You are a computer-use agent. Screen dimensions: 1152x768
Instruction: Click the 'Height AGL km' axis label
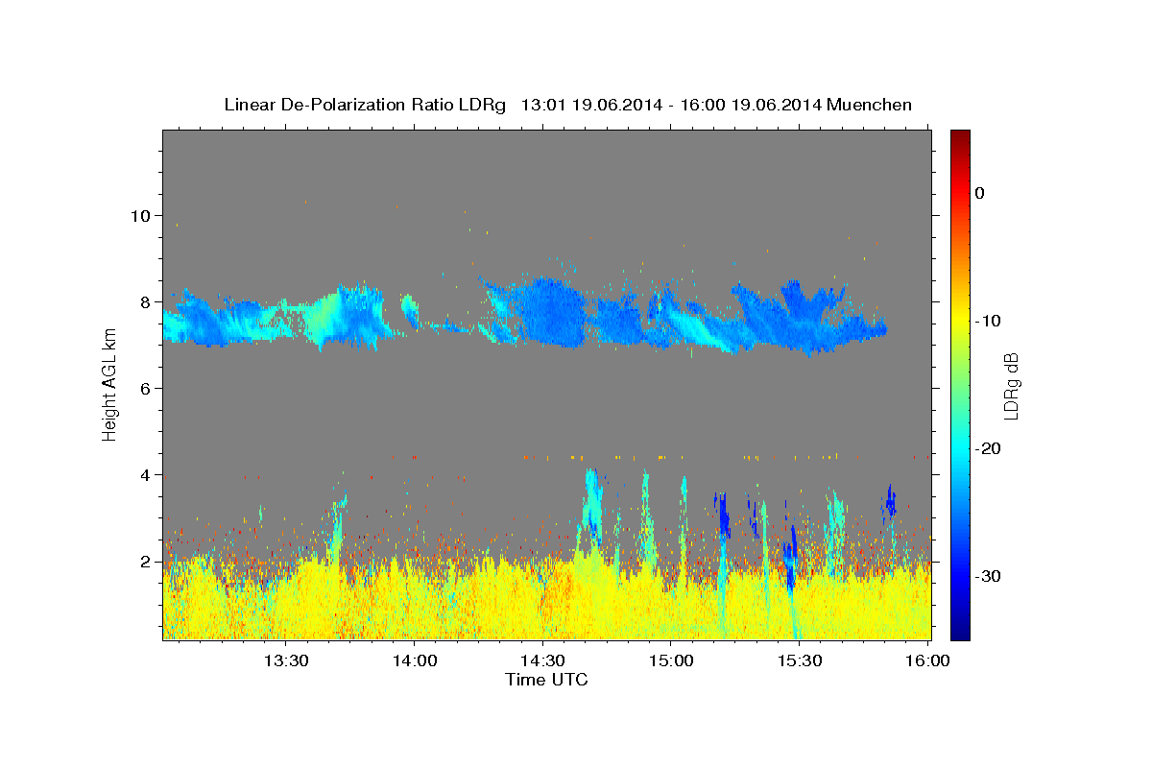(110, 385)
